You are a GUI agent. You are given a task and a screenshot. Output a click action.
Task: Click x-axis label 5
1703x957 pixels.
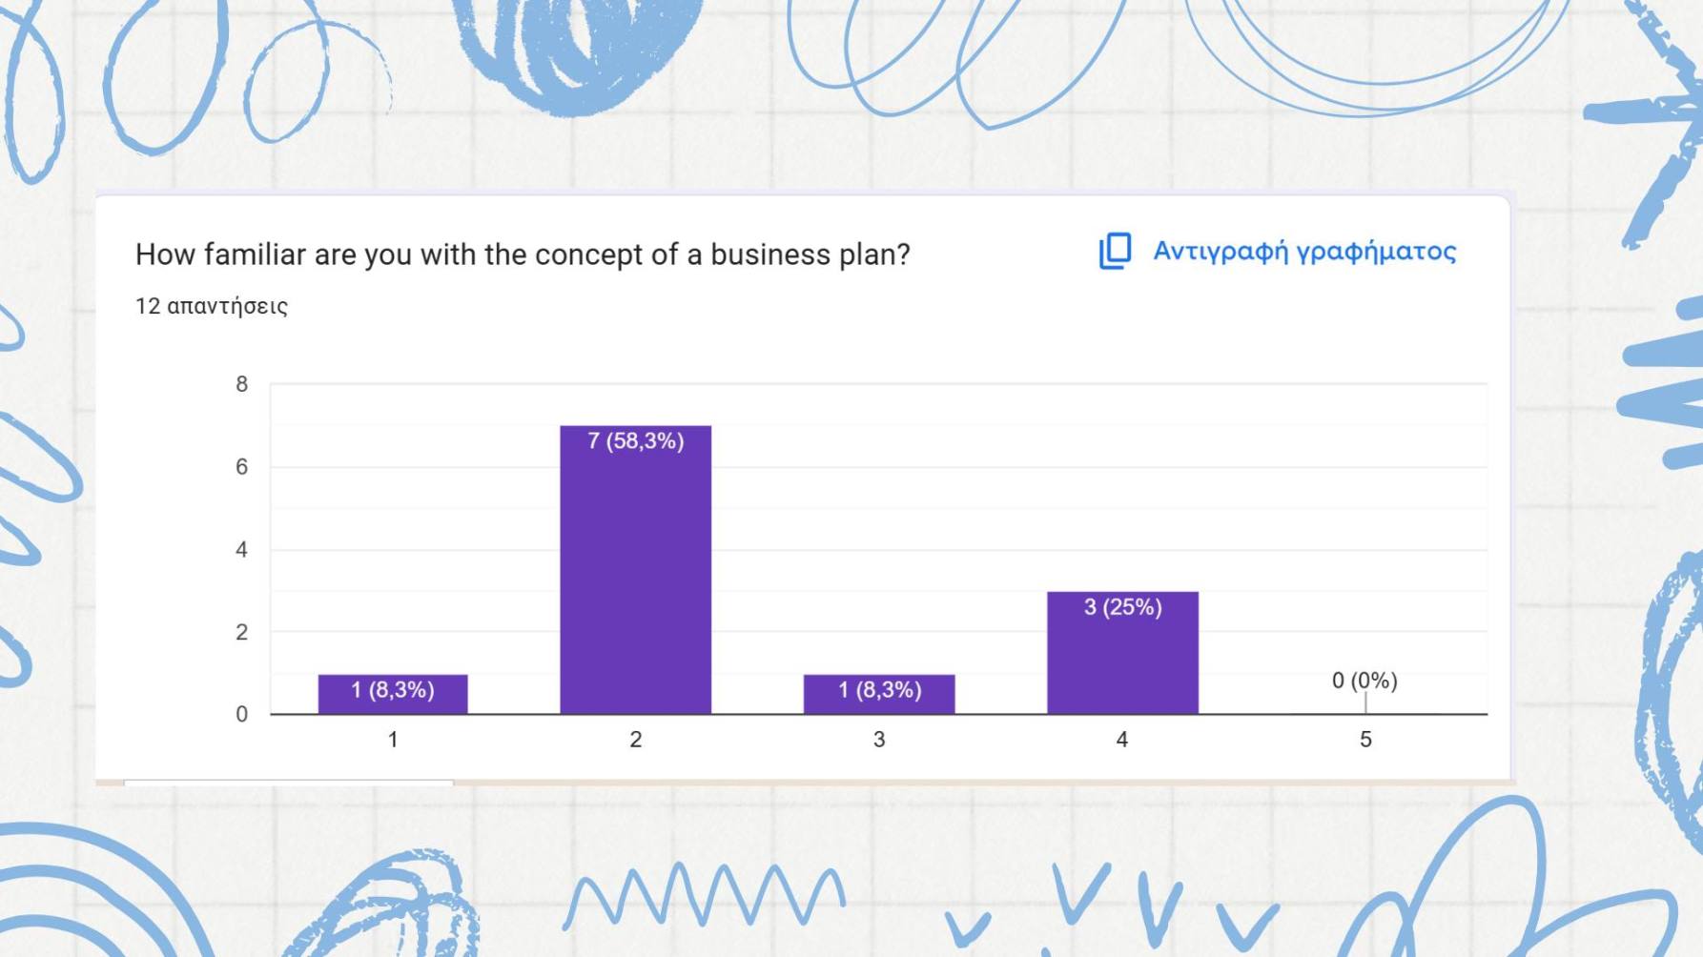(1365, 740)
